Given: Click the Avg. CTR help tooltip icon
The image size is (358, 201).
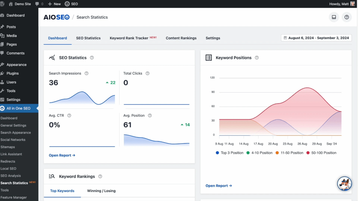Looking at the screenshot, I should tap(69, 115).
